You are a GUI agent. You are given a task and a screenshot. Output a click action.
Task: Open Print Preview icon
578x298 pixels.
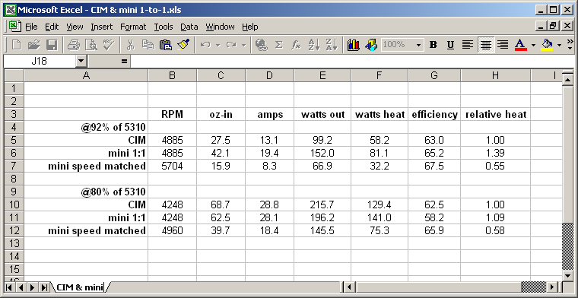click(91, 45)
